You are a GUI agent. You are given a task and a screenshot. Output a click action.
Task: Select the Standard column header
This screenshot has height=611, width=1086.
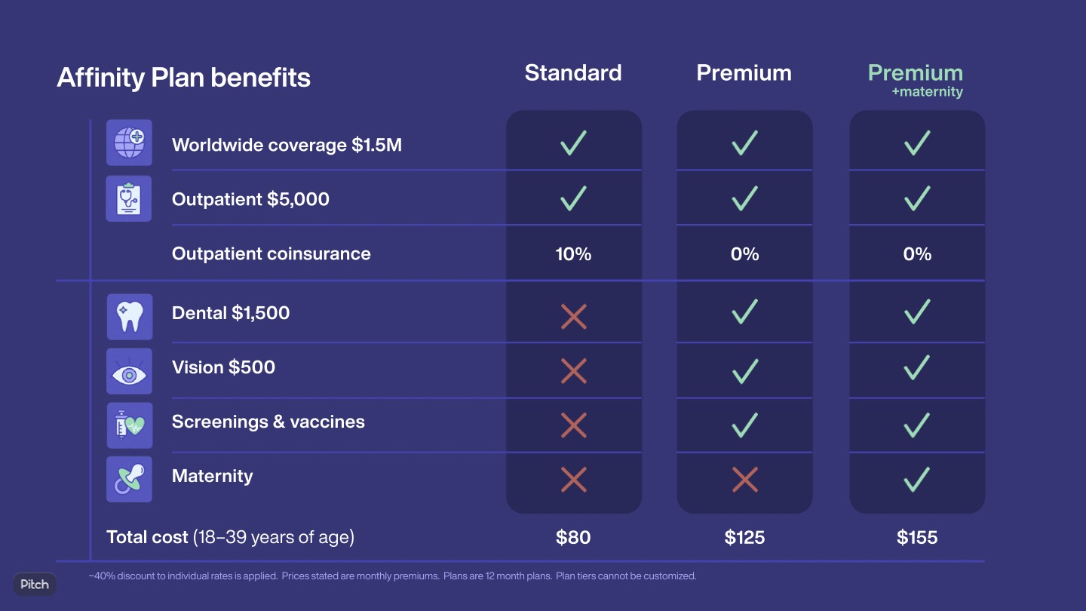tap(573, 73)
